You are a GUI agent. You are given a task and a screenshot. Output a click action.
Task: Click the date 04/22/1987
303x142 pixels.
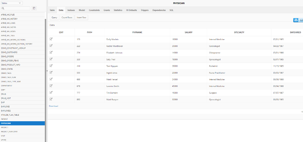(x=278, y=46)
